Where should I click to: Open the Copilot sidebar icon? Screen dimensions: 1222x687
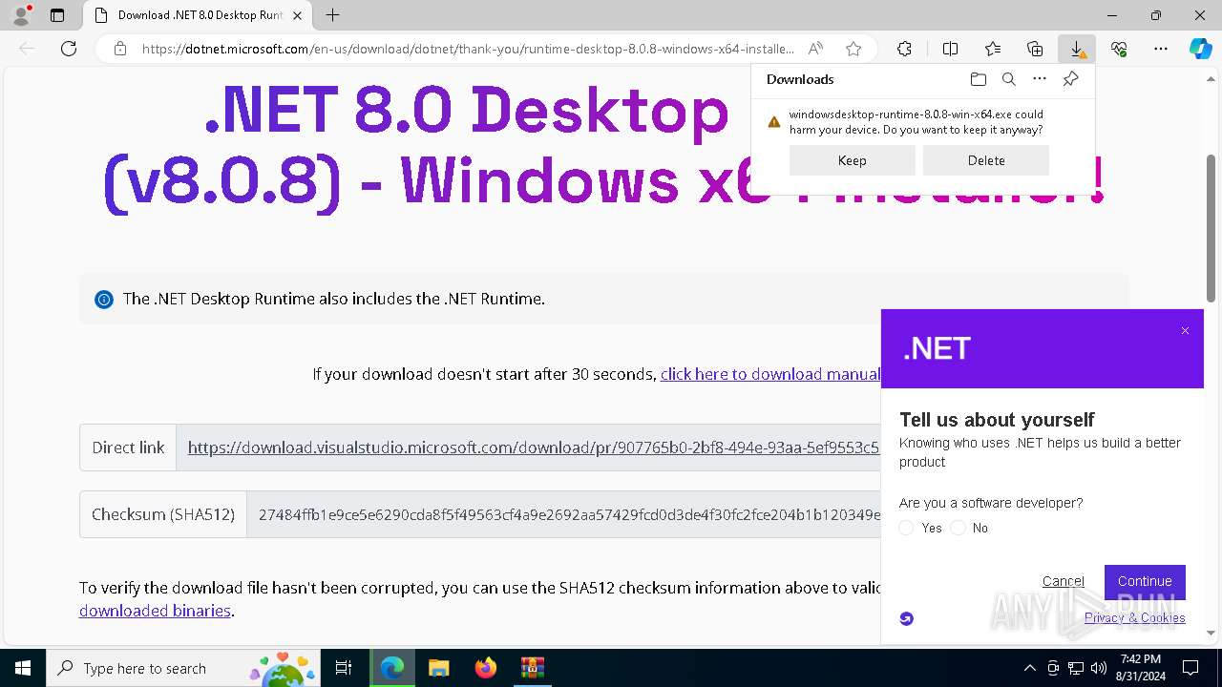click(x=1200, y=49)
